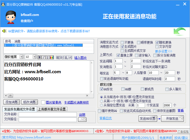Open the 查看日志 log link
Screen dimensions: 190x140
pyautogui.click(x=105, y=118)
